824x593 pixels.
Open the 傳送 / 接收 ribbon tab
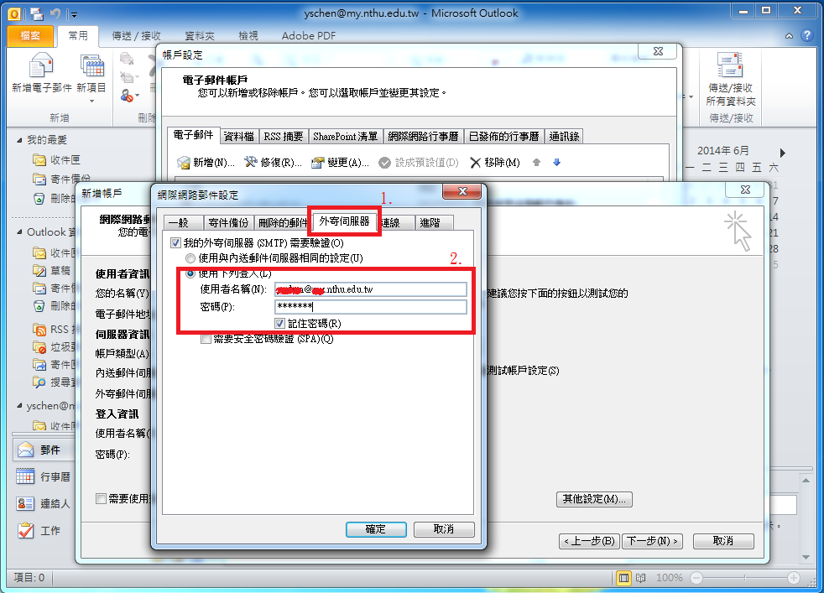tap(138, 36)
